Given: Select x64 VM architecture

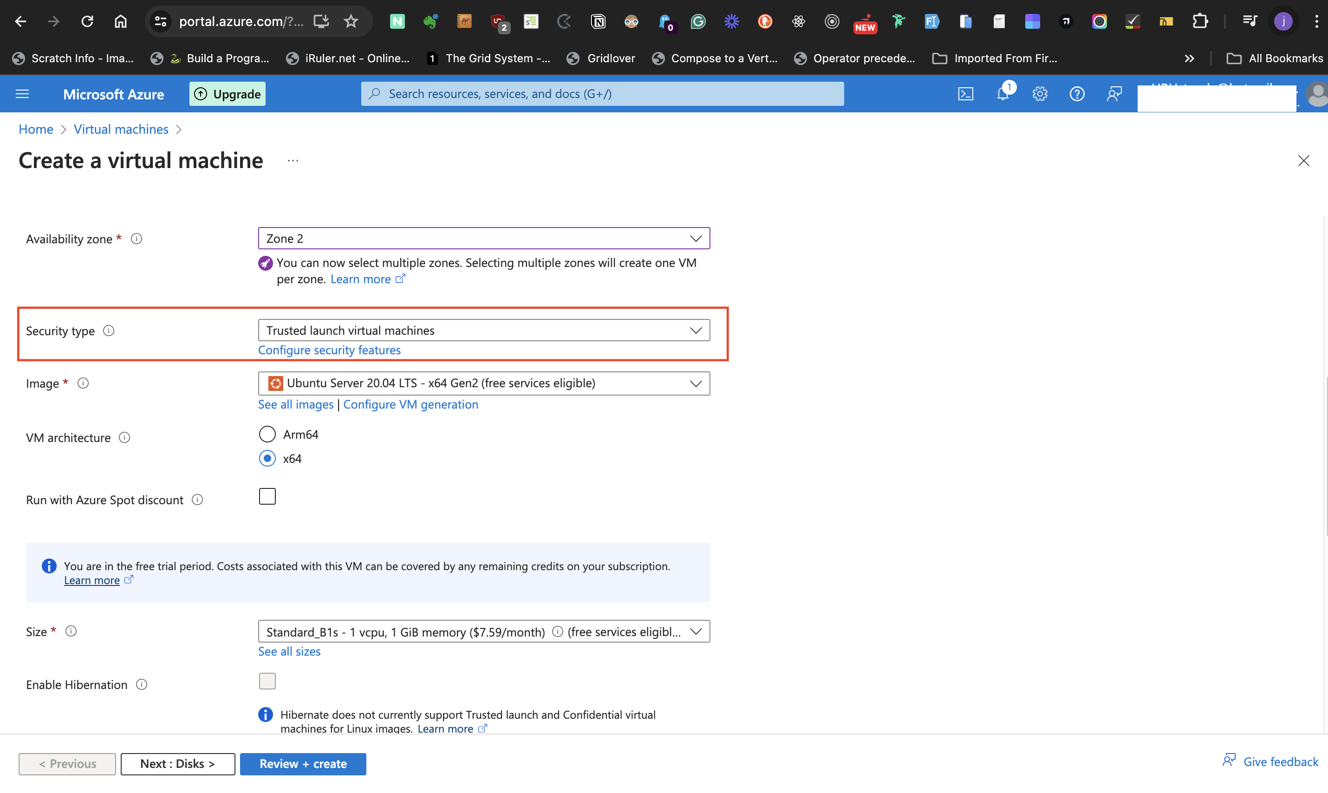Looking at the screenshot, I should (x=267, y=459).
